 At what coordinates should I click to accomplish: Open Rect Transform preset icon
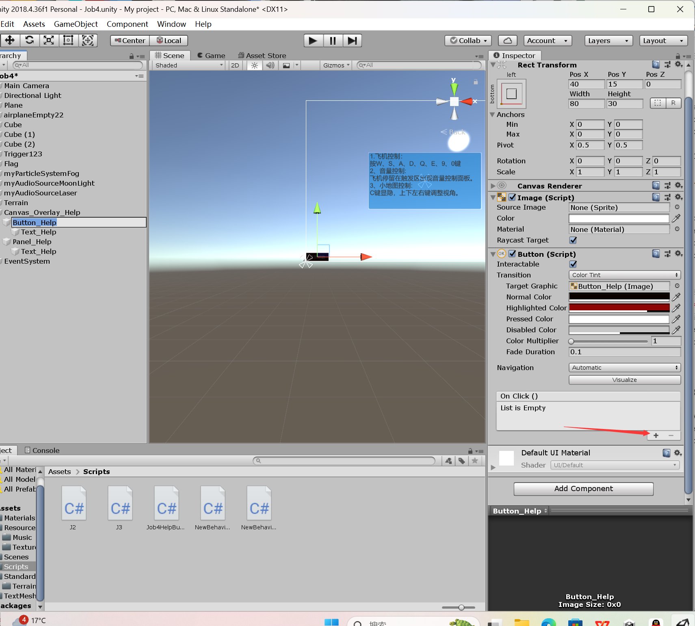(x=667, y=65)
